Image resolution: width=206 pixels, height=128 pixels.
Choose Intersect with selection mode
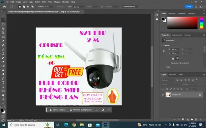pyautogui.click(x=32, y=7)
